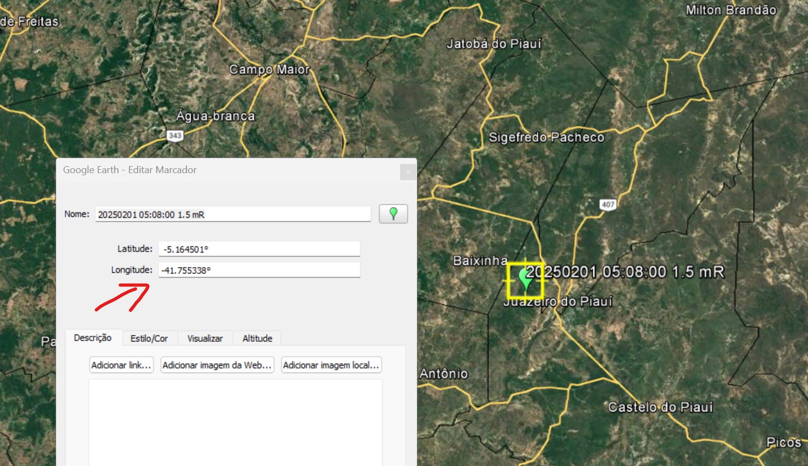Click the green pin icon button
The width and height of the screenshot is (808, 466).
393,214
